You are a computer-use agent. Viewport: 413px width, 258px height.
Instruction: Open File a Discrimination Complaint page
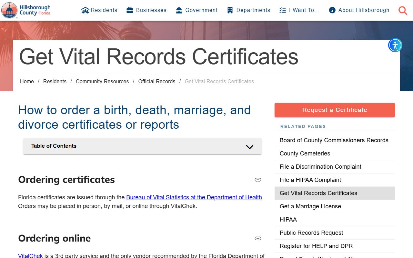click(335, 167)
